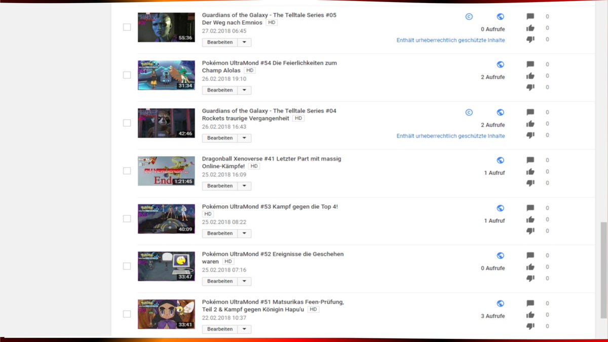Click Bearbeiten button for Dragonball Xenoverse #41

[220, 186]
